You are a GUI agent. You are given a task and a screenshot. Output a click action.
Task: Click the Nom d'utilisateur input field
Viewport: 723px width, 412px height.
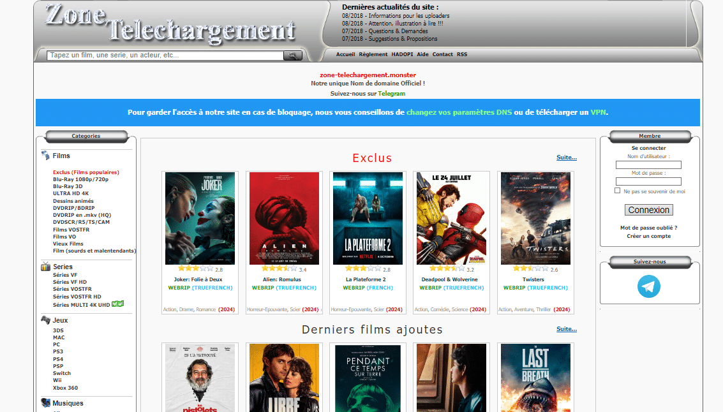[648, 165]
